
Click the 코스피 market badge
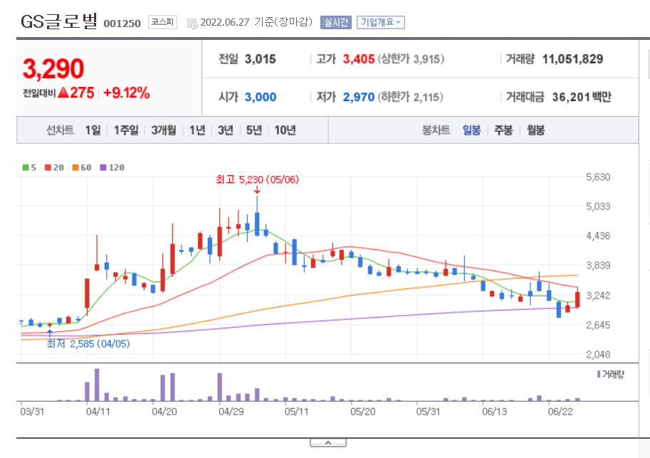(x=162, y=22)
